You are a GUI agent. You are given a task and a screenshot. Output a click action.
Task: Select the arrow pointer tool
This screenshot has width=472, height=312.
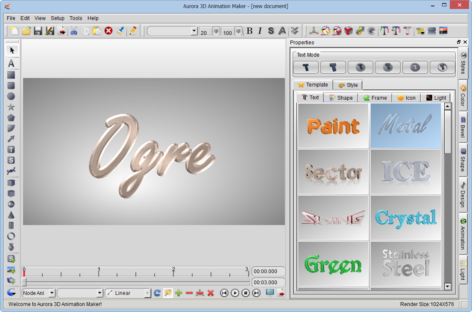click(x=12, y=51)
